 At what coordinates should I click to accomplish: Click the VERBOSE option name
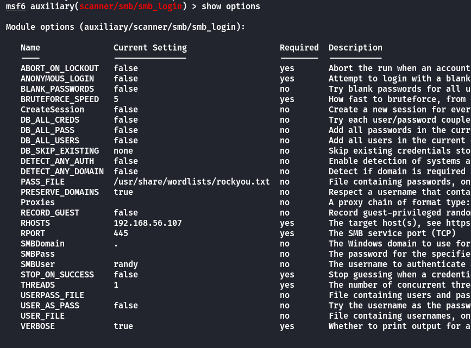click(x=38, y=326)
